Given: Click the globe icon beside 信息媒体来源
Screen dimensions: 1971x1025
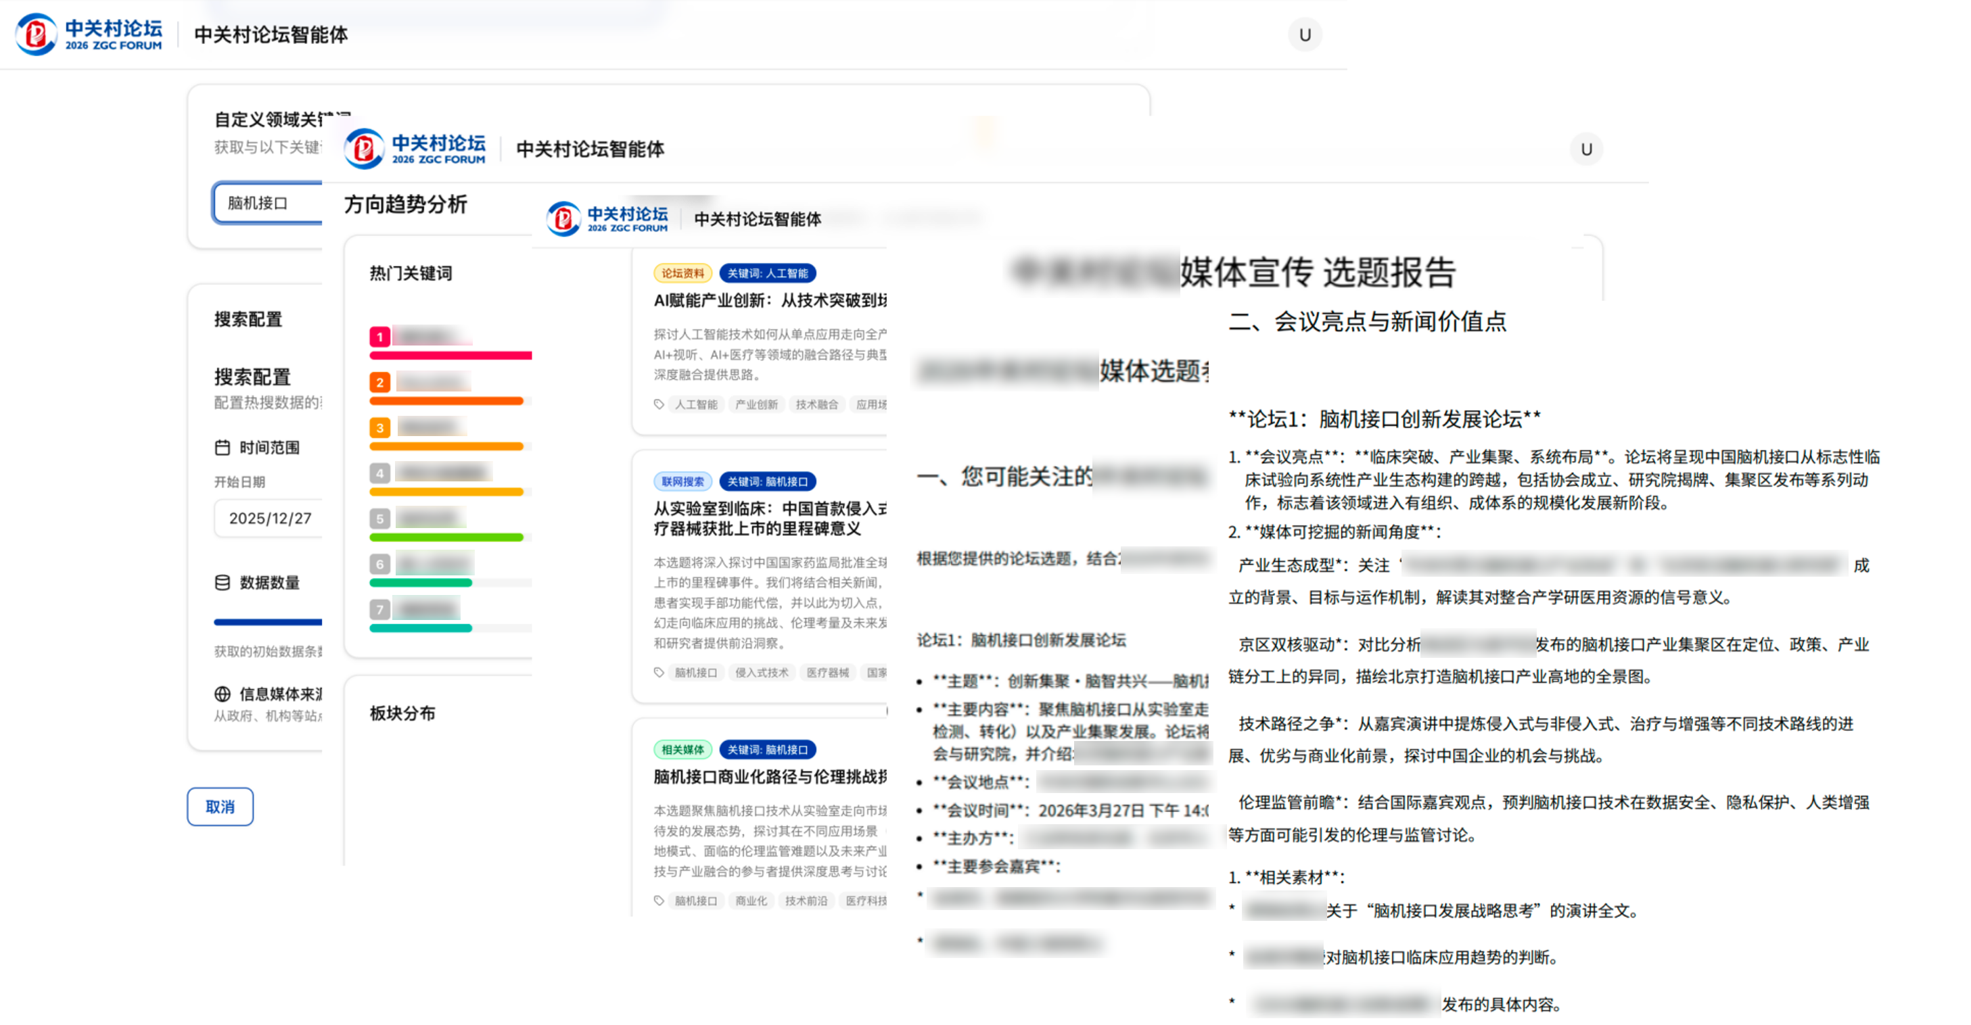Looking at the screenshot, I should click(222, 694).
